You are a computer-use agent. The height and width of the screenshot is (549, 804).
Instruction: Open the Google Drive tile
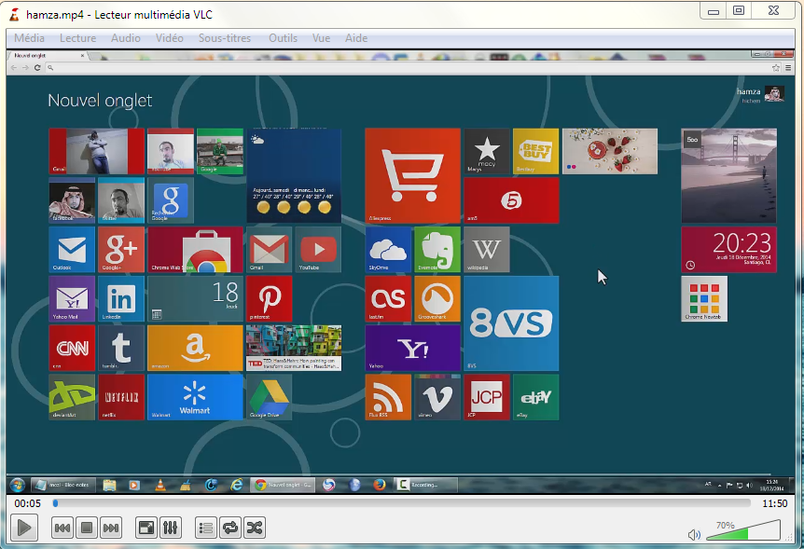tap(270, 397)
